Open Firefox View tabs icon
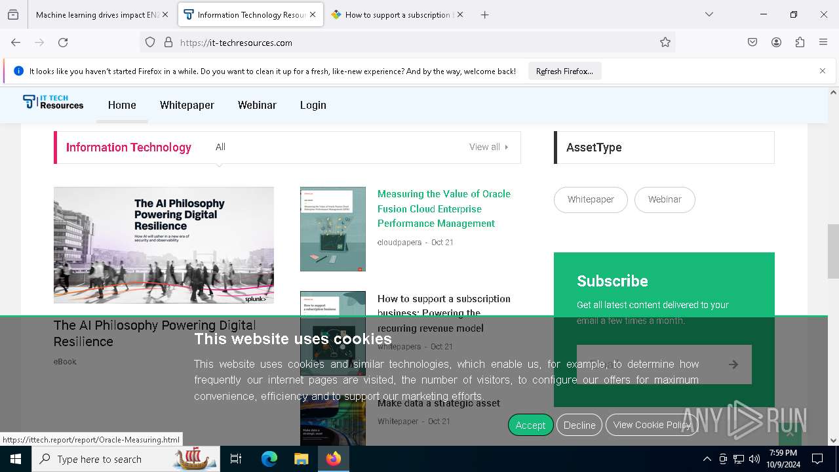 pyautogui.click(x=13, y=14)
